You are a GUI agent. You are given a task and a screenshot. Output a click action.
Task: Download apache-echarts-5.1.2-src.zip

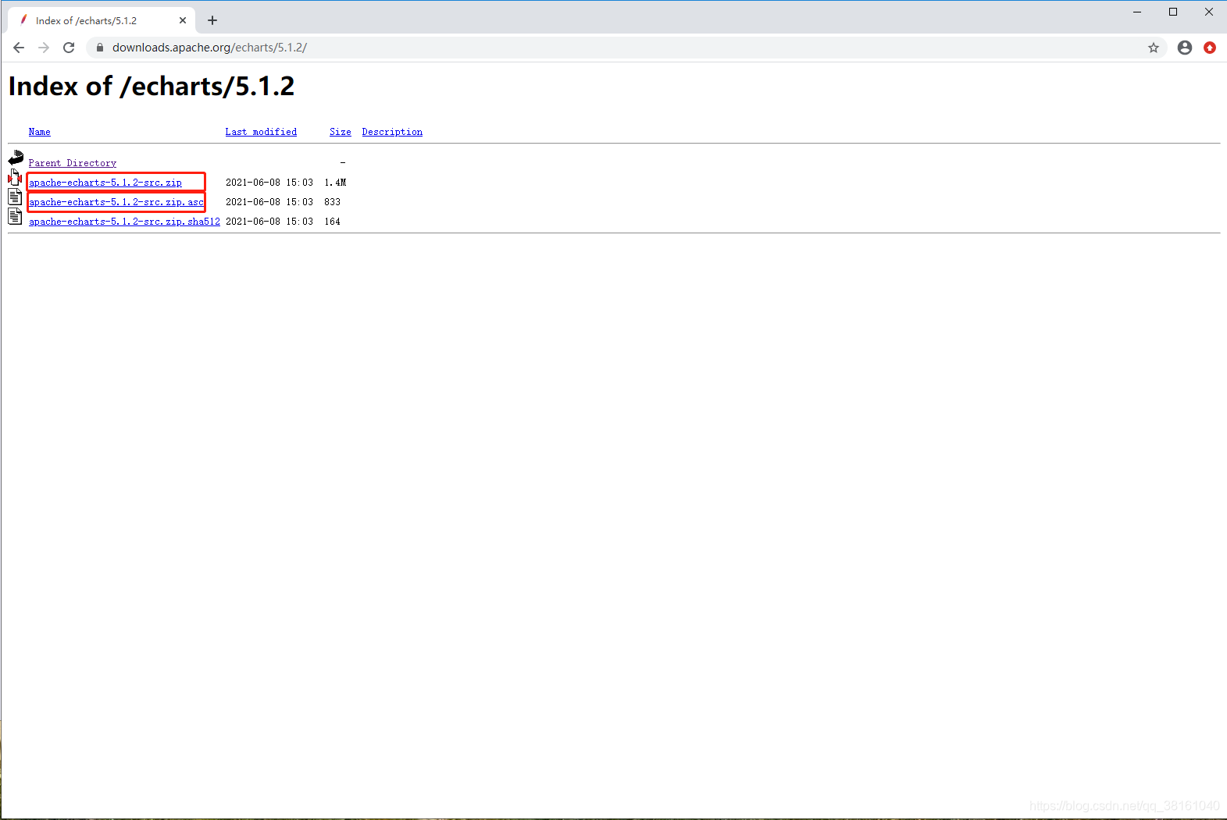(x=105, y=183)
